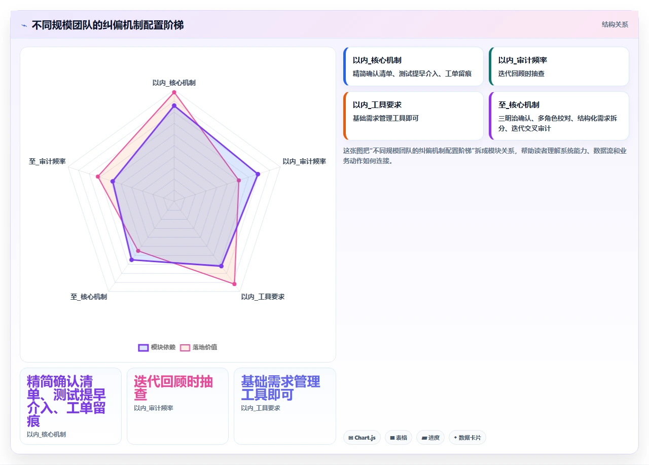Click the 至_审计频率 radar axis label
This screenshot has height=465, width=649.
coord(48,161)
